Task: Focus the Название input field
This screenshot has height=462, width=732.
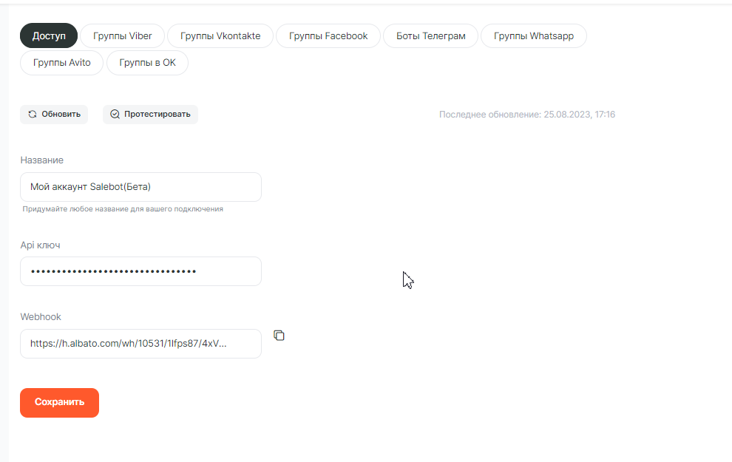Action: 140,187
